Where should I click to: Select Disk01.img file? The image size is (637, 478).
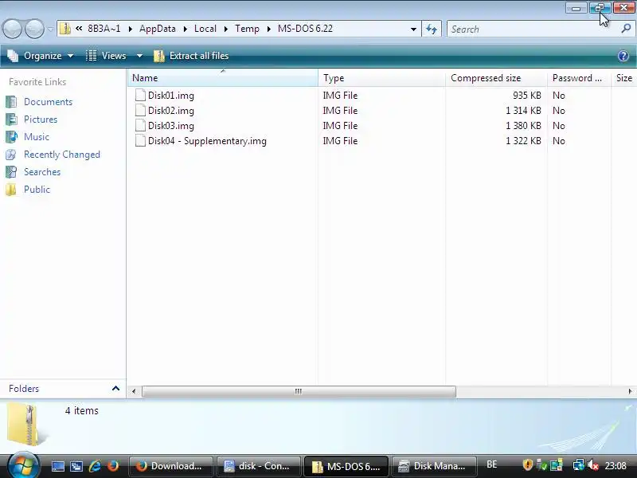coord(170,96)
